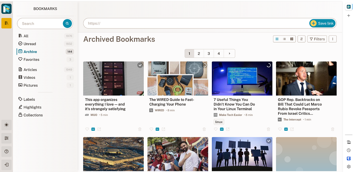Switch to mosaic view layout
355x172 pixels.
[292, 39]
